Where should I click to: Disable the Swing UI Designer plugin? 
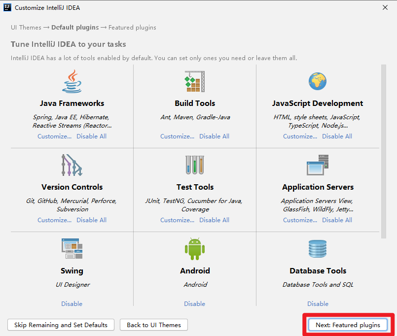(x=72, y=303)
